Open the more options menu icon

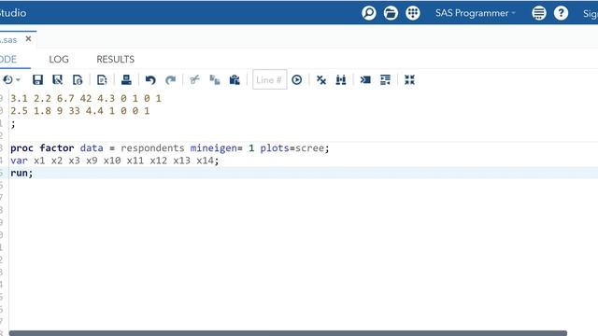coord(539,13)
